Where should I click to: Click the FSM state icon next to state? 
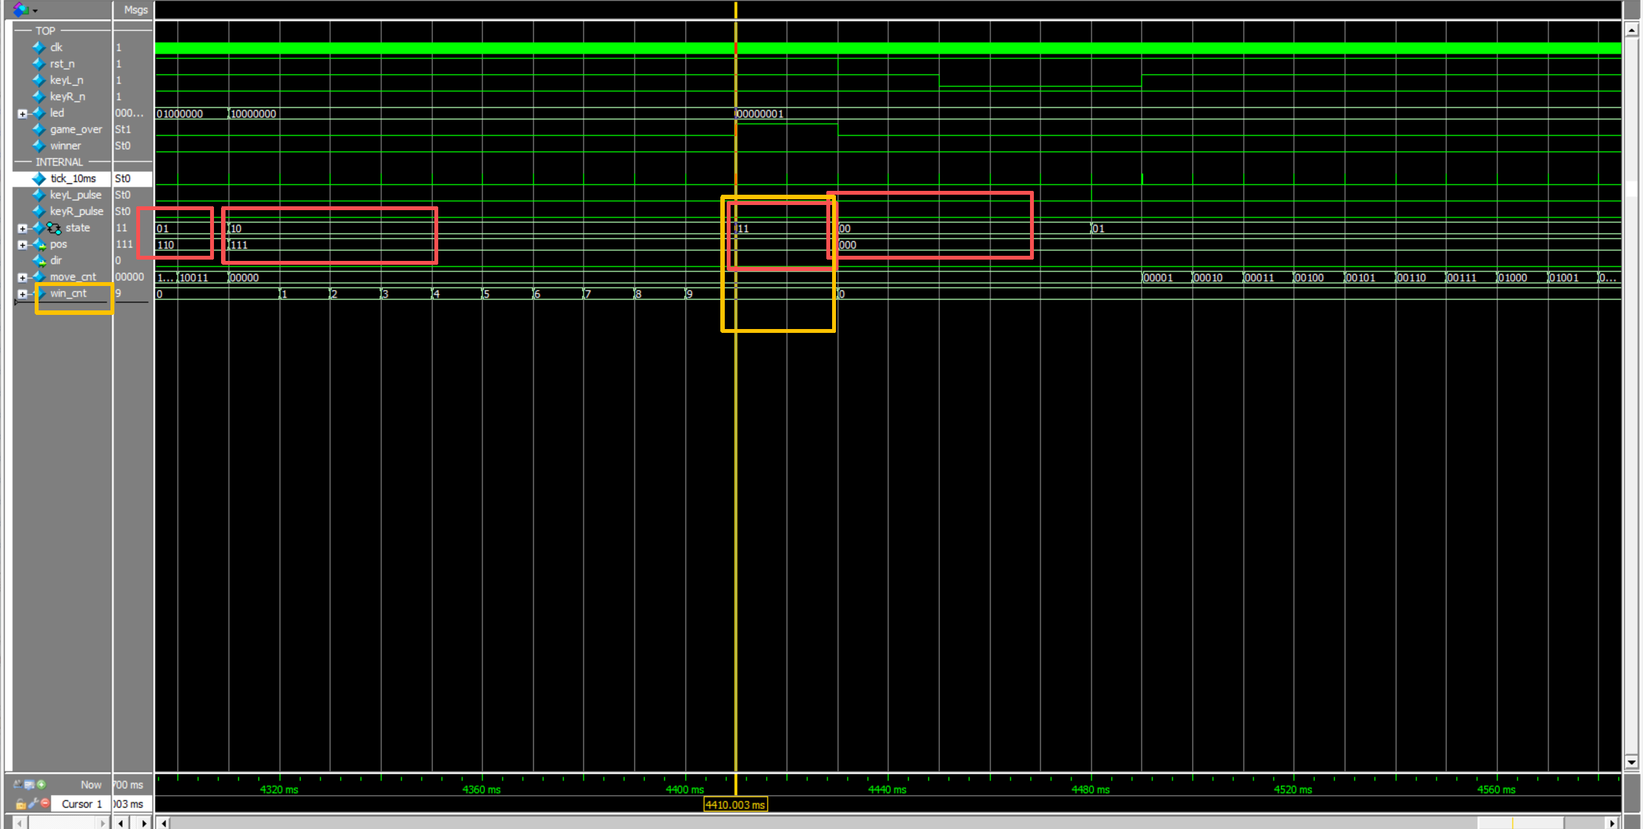pos(54,228)
